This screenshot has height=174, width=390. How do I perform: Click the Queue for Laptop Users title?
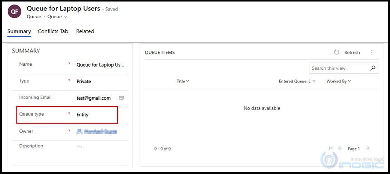63,9
